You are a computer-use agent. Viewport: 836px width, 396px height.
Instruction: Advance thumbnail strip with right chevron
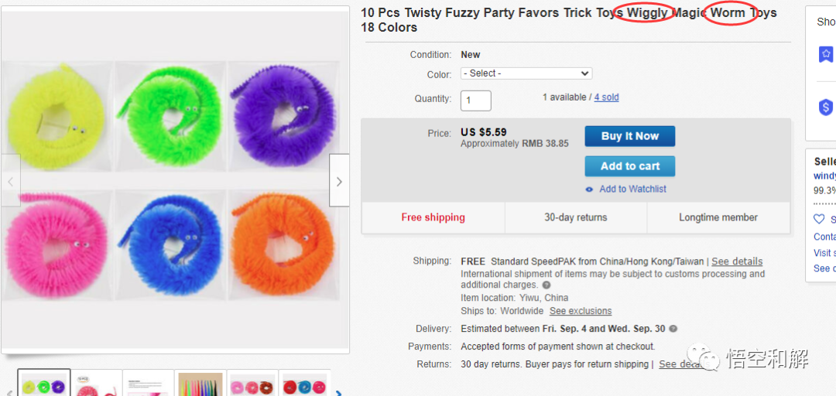click(338, 393)
